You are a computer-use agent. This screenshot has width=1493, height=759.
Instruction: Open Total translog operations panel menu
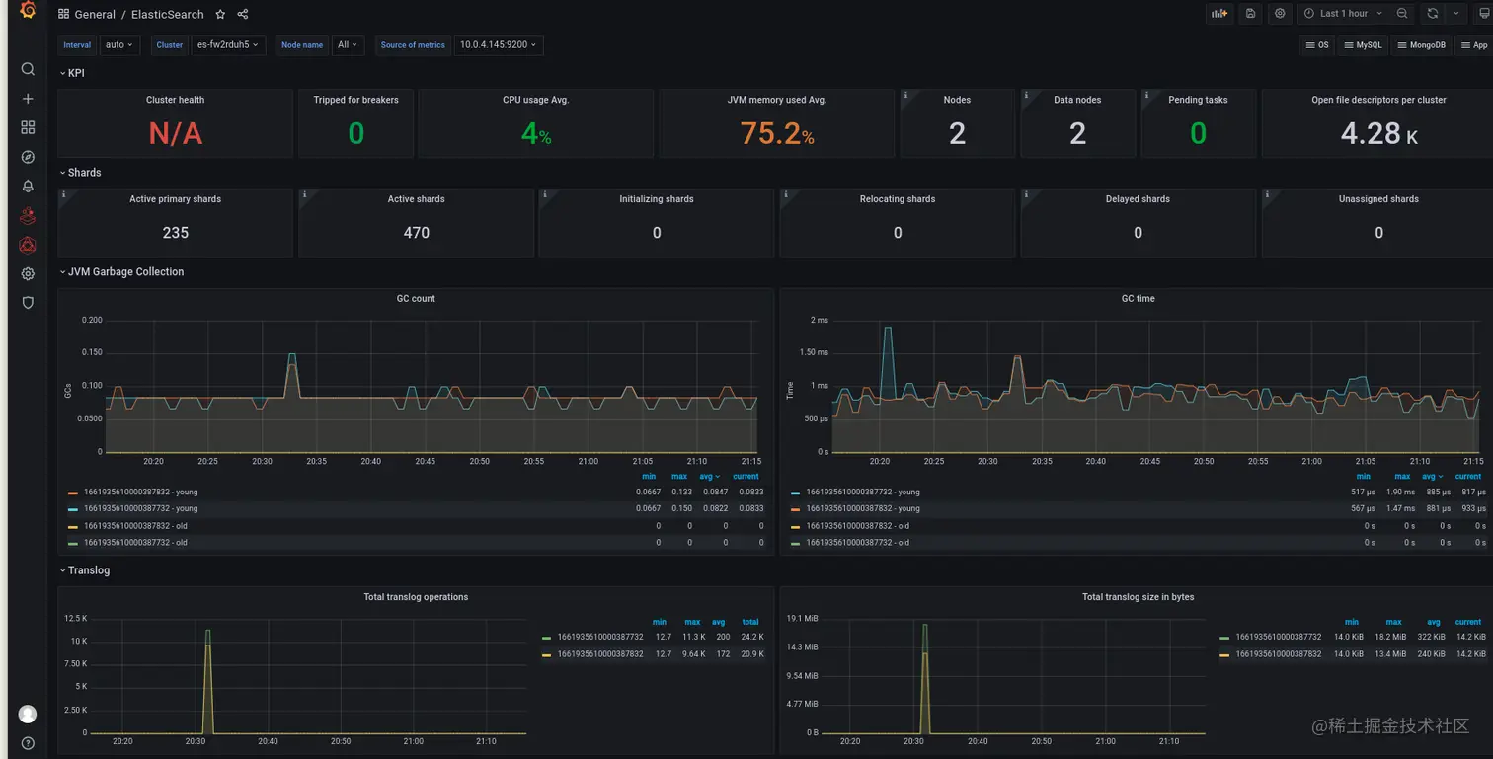416,597
